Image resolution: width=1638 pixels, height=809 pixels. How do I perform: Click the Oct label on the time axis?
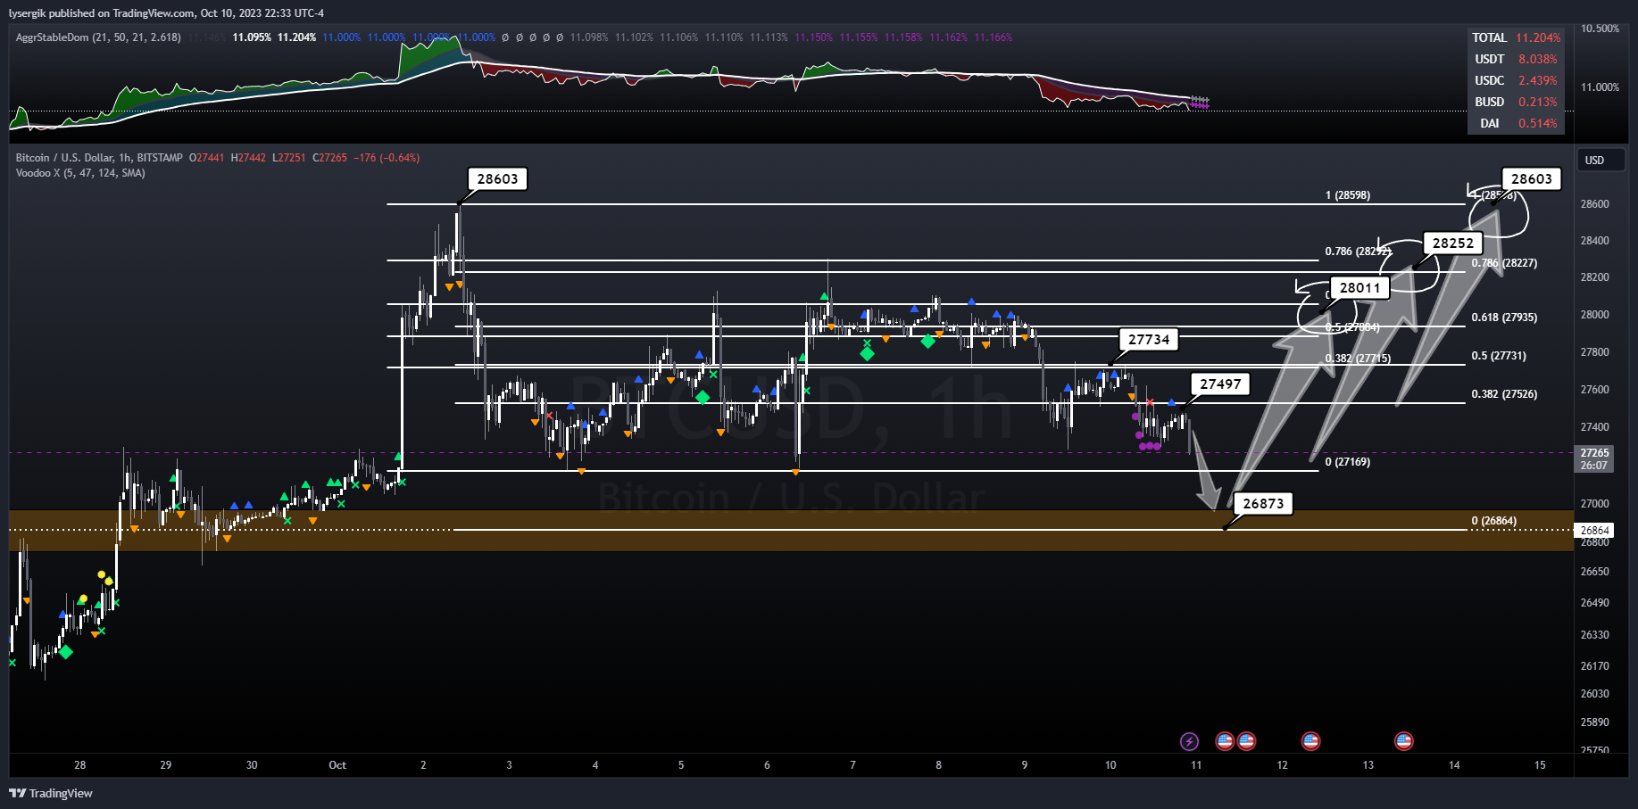coord(337,765)
